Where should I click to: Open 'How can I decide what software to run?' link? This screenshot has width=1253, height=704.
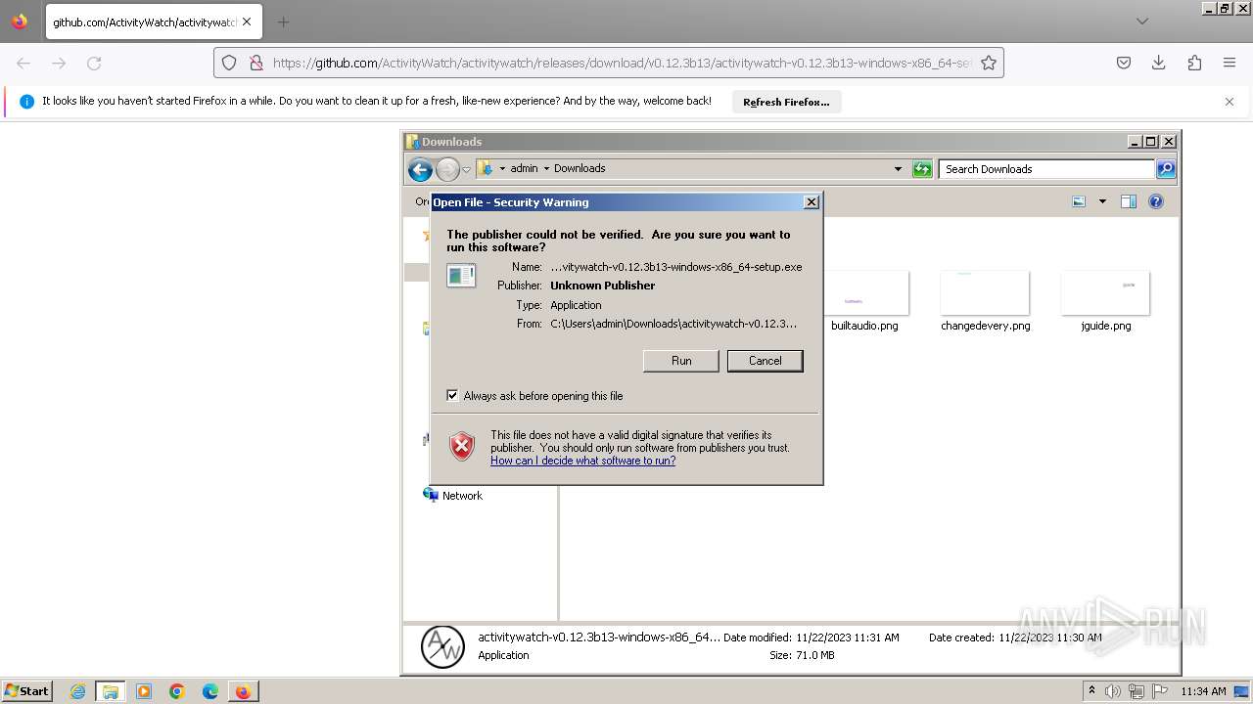click(x=582, y=461)
